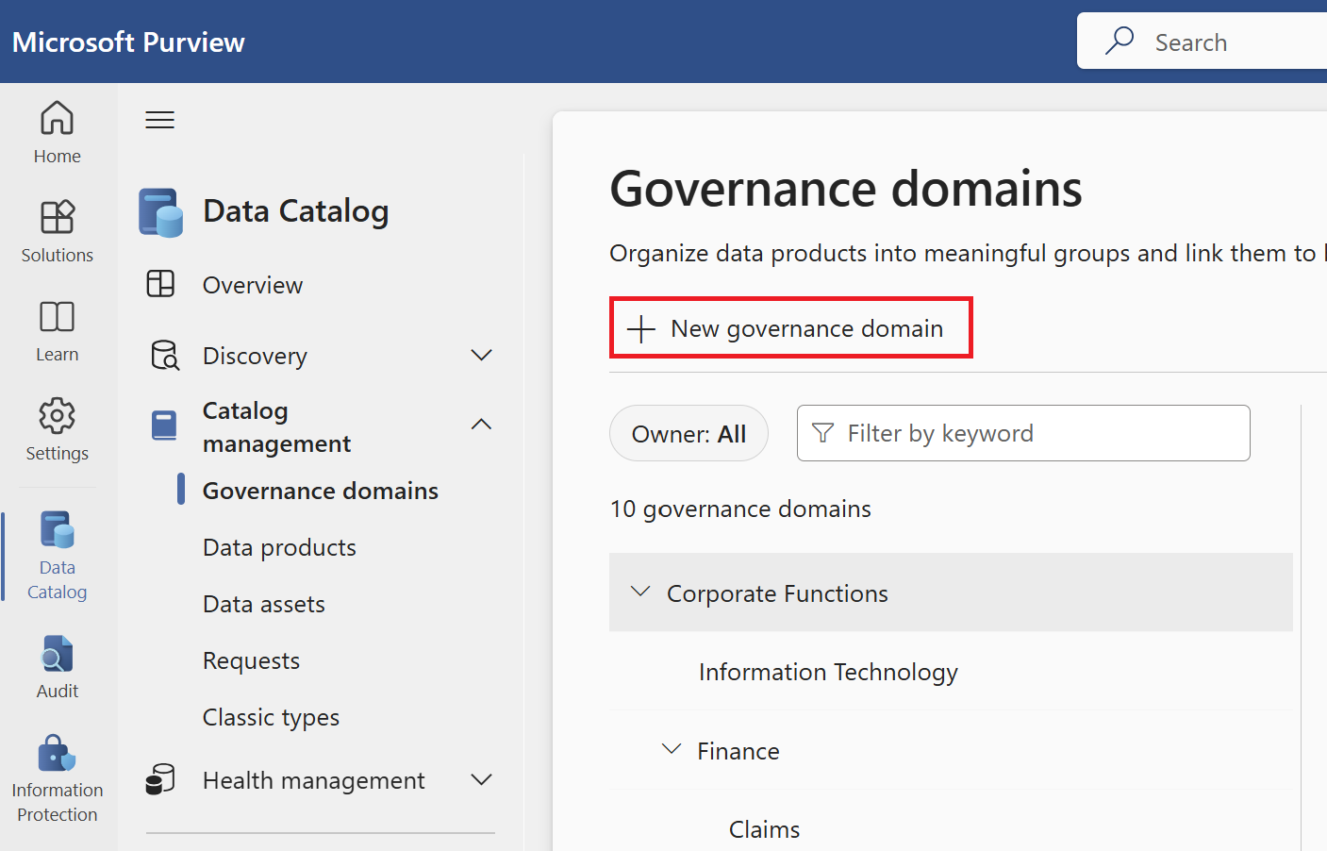This screenshot has width=1327, height=851.
Task: Open the Claims domain row
Action: (x=951, y=828)
